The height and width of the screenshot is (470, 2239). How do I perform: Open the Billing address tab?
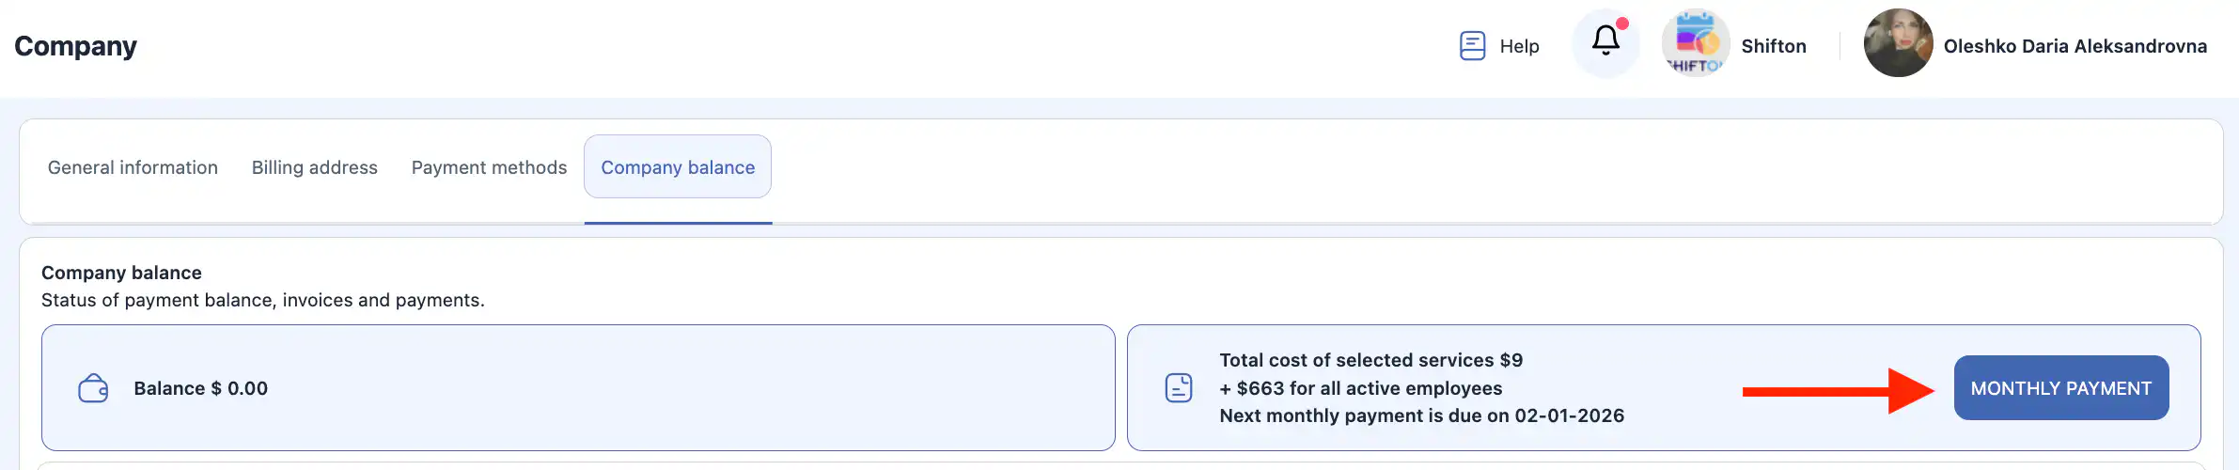click(x=314, y=167)
